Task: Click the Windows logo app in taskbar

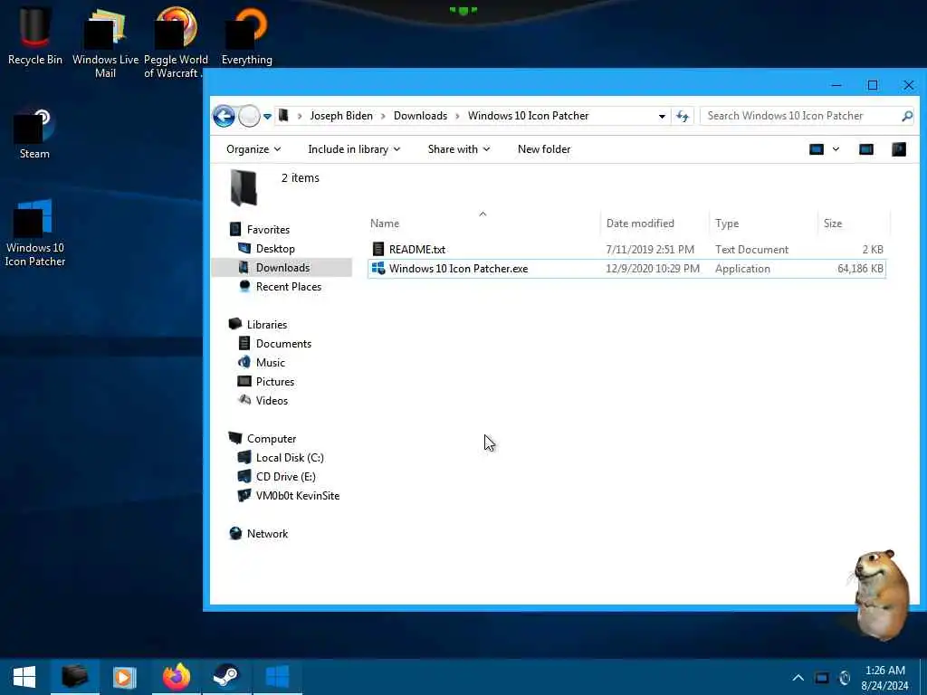Action: pos(277,677)
